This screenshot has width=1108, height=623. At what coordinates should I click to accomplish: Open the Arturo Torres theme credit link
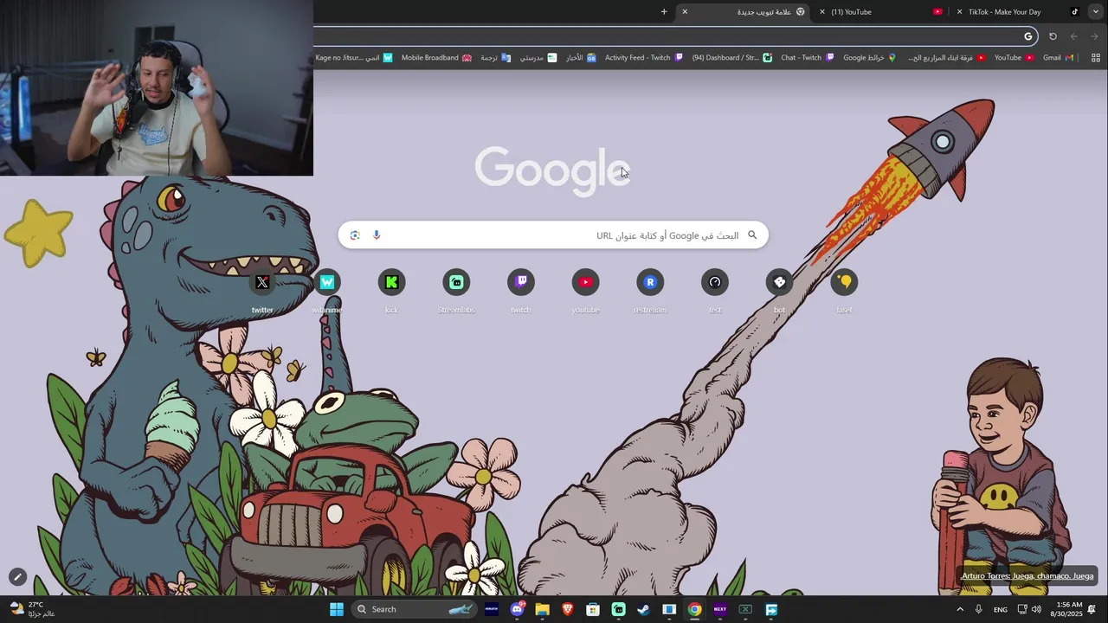click(x=1027, y=576)
